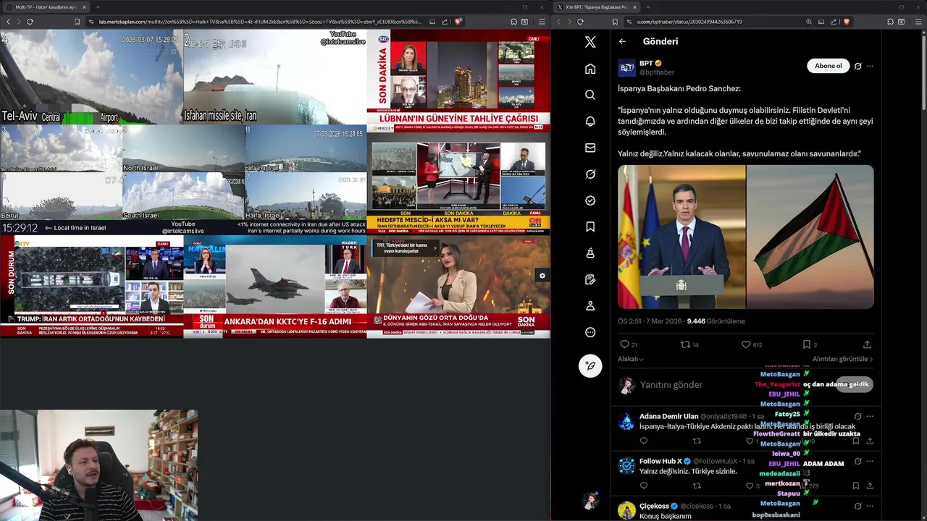Image resolution: width=927 pixels, height=521 pixels.
Task: Reload page in X browser window
Action: tap(580, 22)
